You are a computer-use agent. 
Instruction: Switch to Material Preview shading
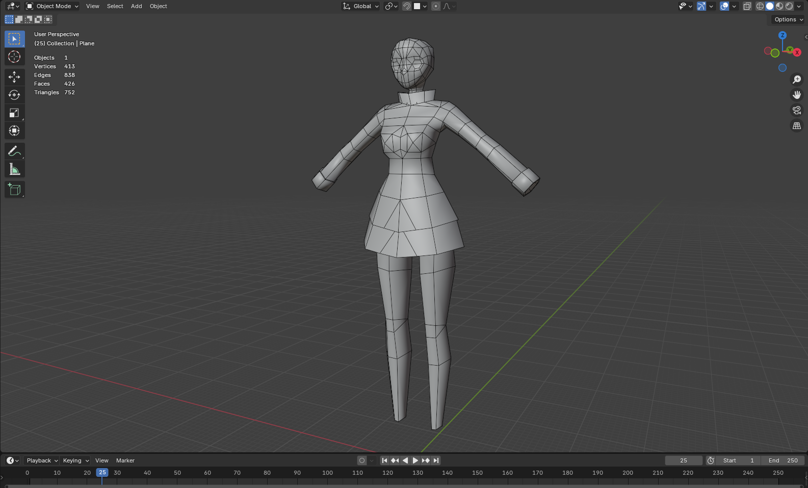click(x=779, y=6)
